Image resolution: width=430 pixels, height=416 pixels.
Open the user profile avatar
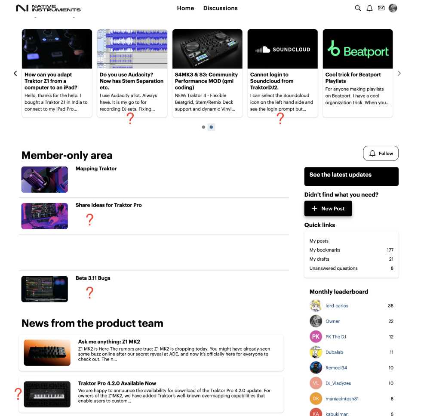click(393, 8)
